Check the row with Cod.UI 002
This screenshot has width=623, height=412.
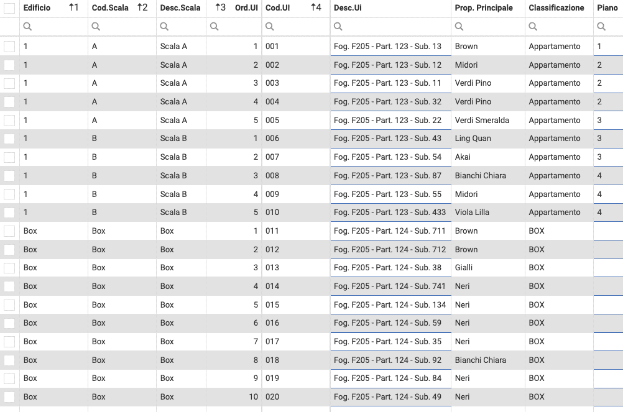coord(9,65)
